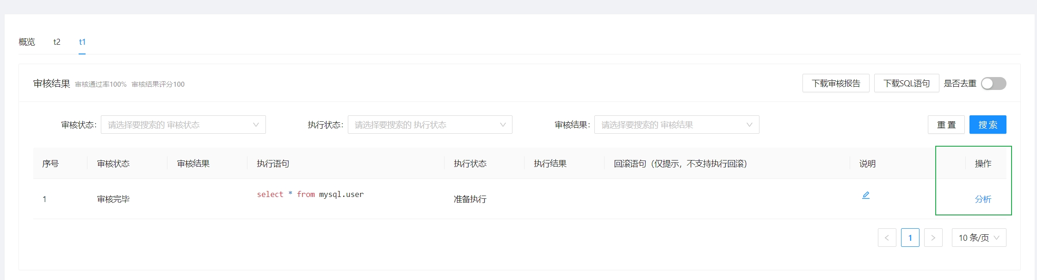Click the 审核状态 column header

[113, 163]
